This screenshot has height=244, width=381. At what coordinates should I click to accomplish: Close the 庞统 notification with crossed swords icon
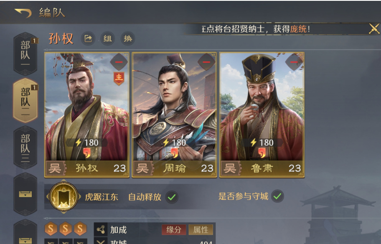(x=374, y=29)
